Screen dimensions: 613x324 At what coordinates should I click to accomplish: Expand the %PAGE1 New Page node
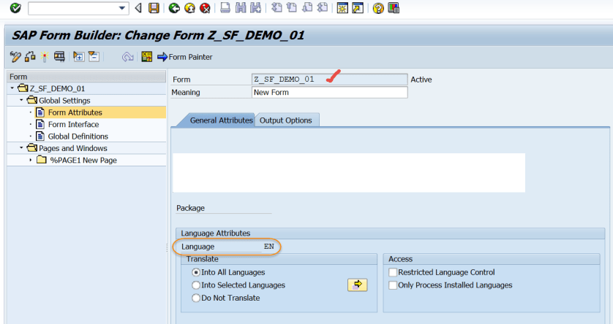(31, 160)
